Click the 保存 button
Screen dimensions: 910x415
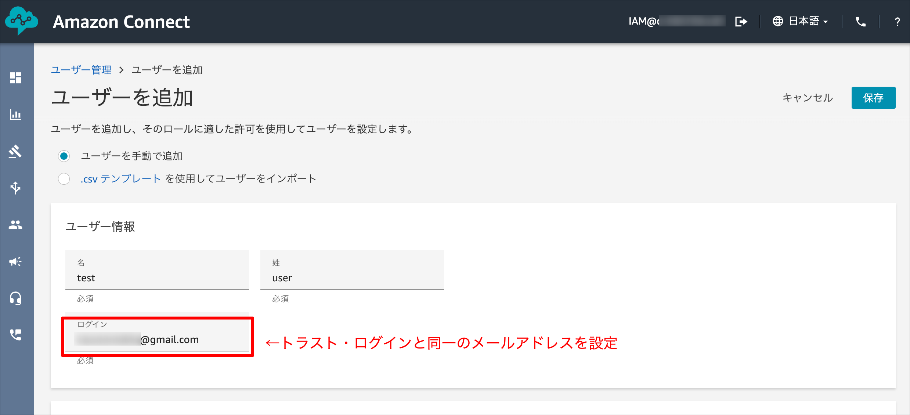pos(873,98)
